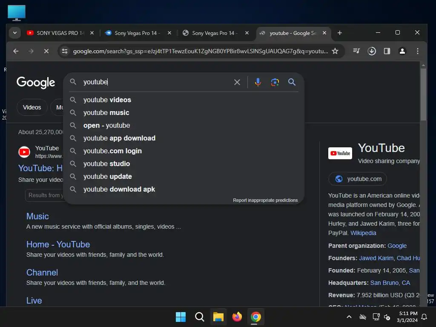
Task: Select suggestion youtube videos
Action: [184, 100]
